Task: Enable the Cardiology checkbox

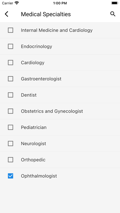Action: click(10, 63)
